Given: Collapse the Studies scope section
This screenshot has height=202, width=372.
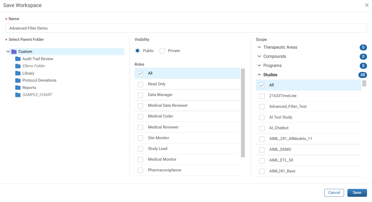Looking at the screenshot, I should pyautogui.click(x=259, y=75).
